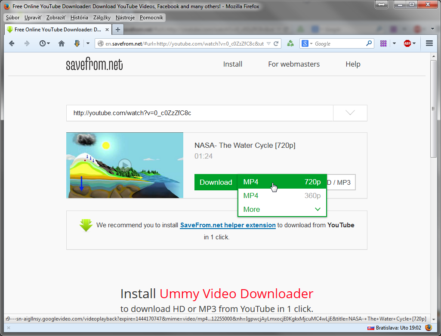The height and width of the screenshot is (336, 441).
Task: Open the Firefox Home page icon
Action: (62, 43)
